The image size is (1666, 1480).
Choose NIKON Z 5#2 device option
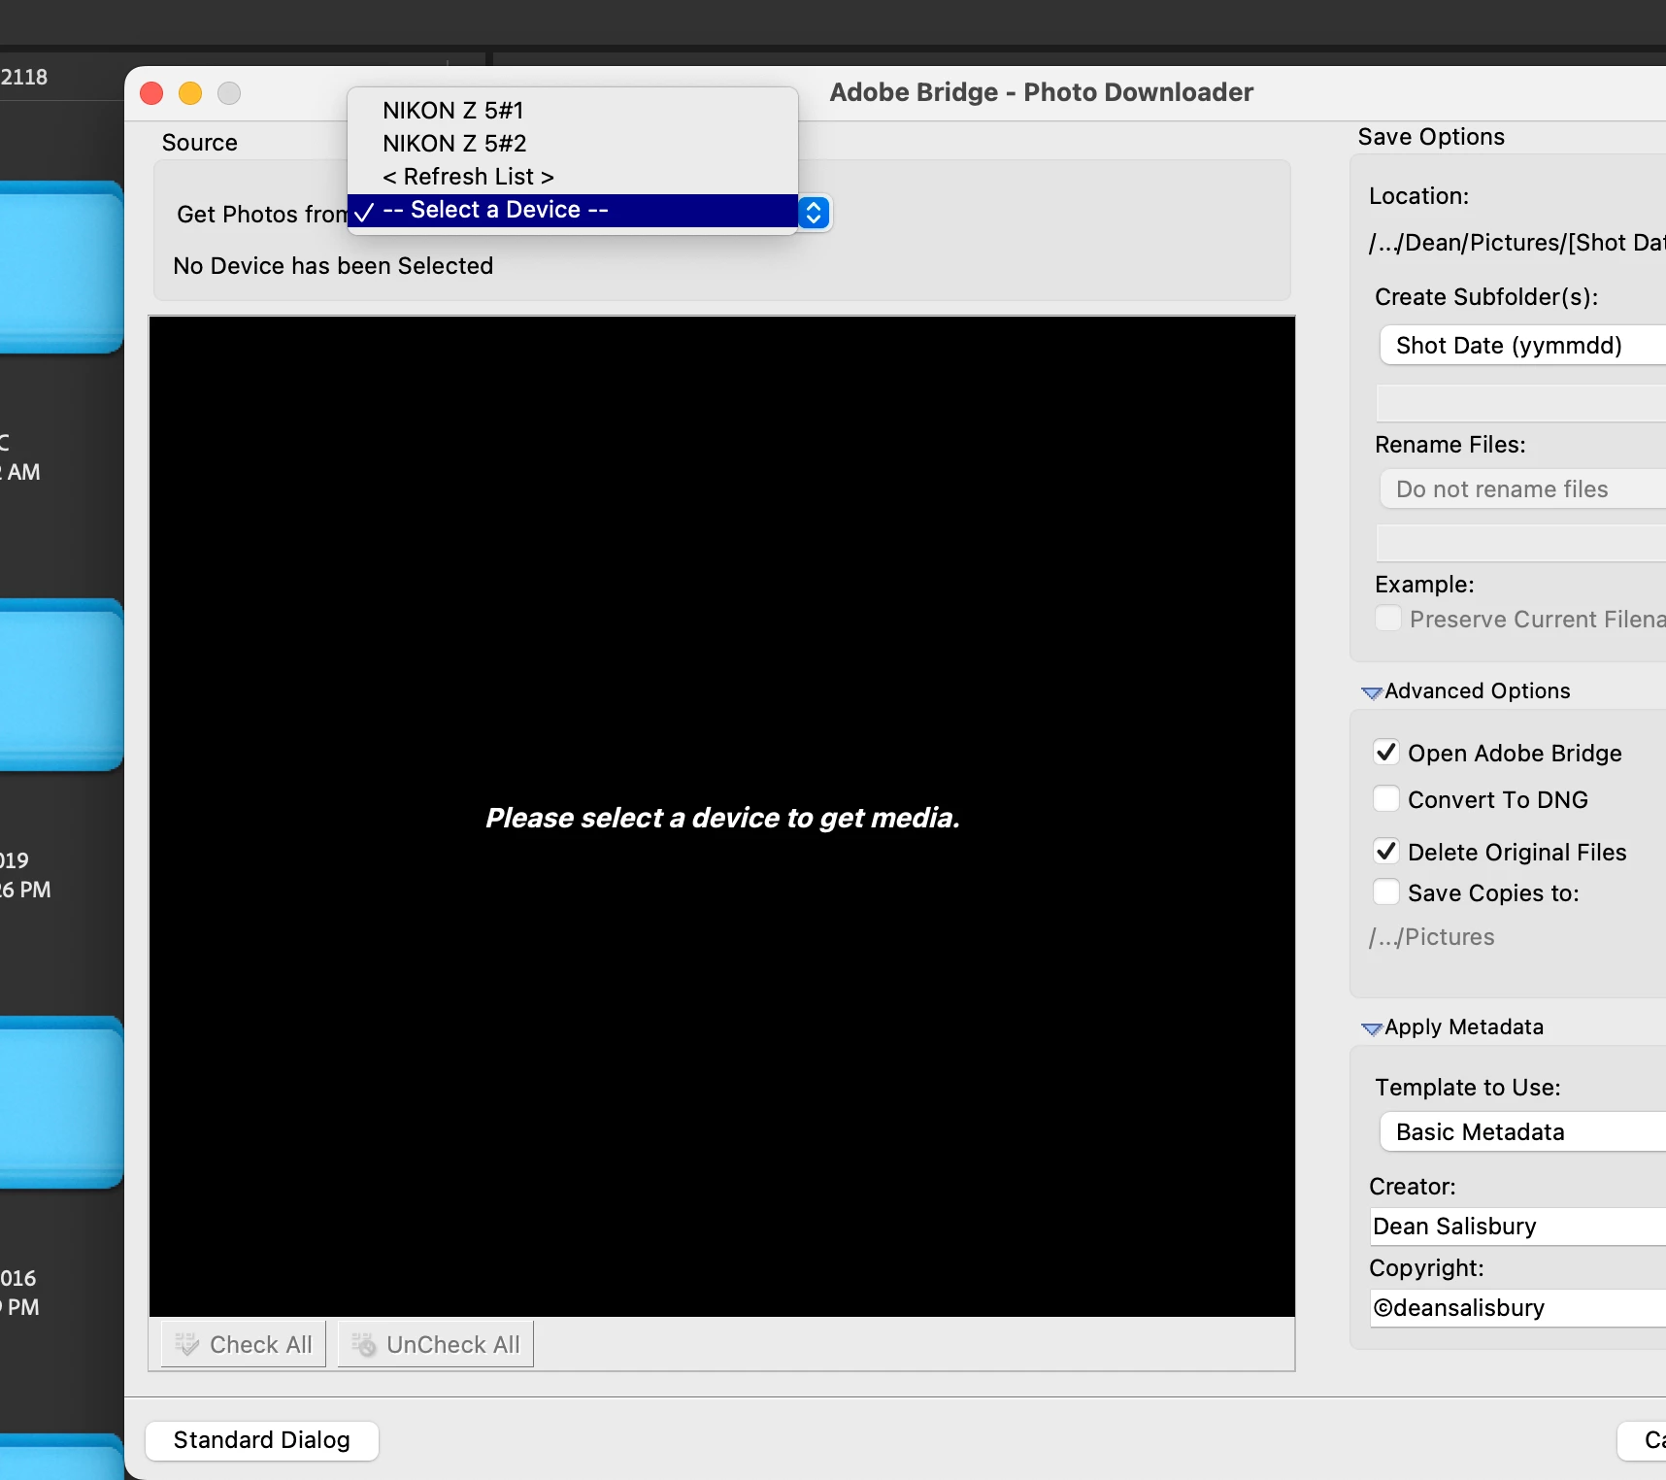tap(572, 143)
